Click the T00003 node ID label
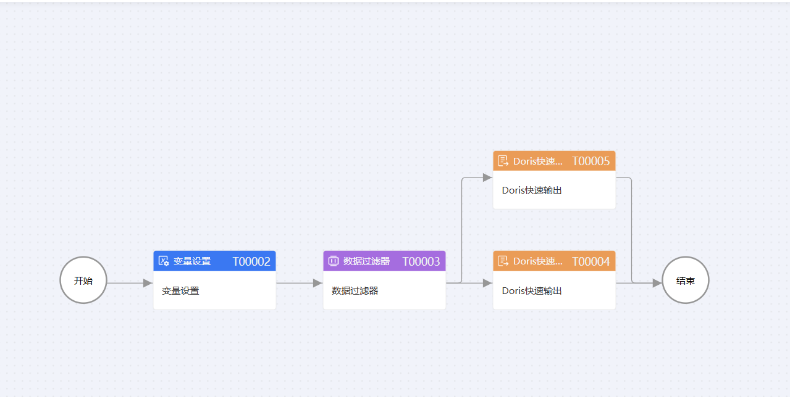This screenshot has height=397, width=790. point(421,261)
